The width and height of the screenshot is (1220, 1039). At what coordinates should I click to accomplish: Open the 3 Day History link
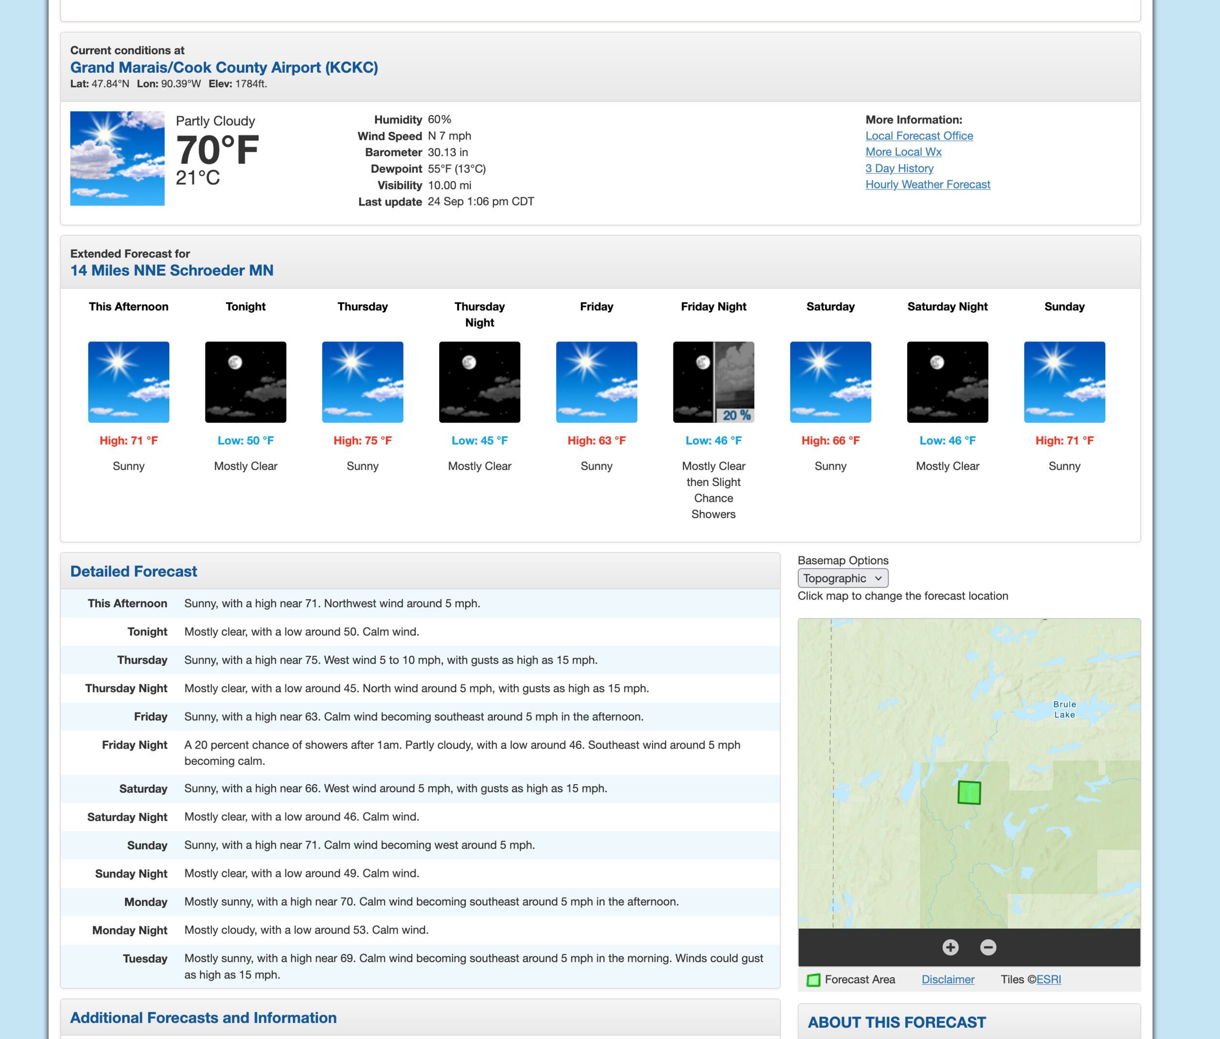click(899, 168)
